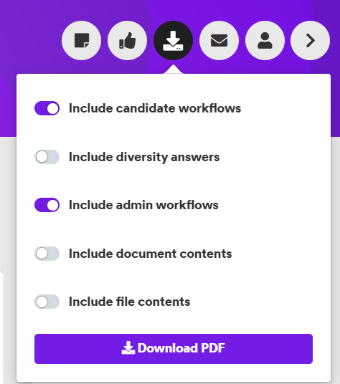Turn off Include admin workflows switch
The width and height of the screenshot is (340, 384).
click(47, 205)
